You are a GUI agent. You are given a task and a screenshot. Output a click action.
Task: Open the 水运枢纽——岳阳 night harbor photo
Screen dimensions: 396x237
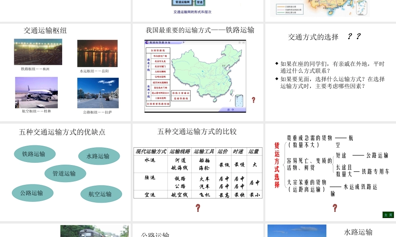pyautogui.click(x=97, y=53)
